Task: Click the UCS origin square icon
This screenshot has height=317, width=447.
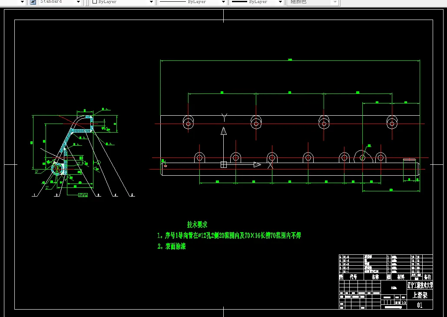Action: pyautogui.click(x=224, y=165)
